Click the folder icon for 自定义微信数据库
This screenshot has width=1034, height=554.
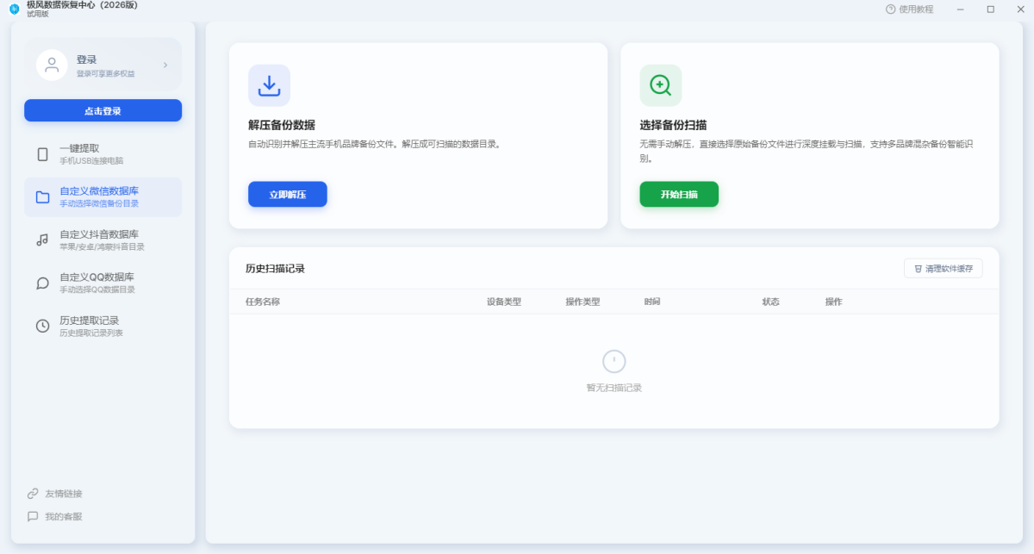pos(42,197)
